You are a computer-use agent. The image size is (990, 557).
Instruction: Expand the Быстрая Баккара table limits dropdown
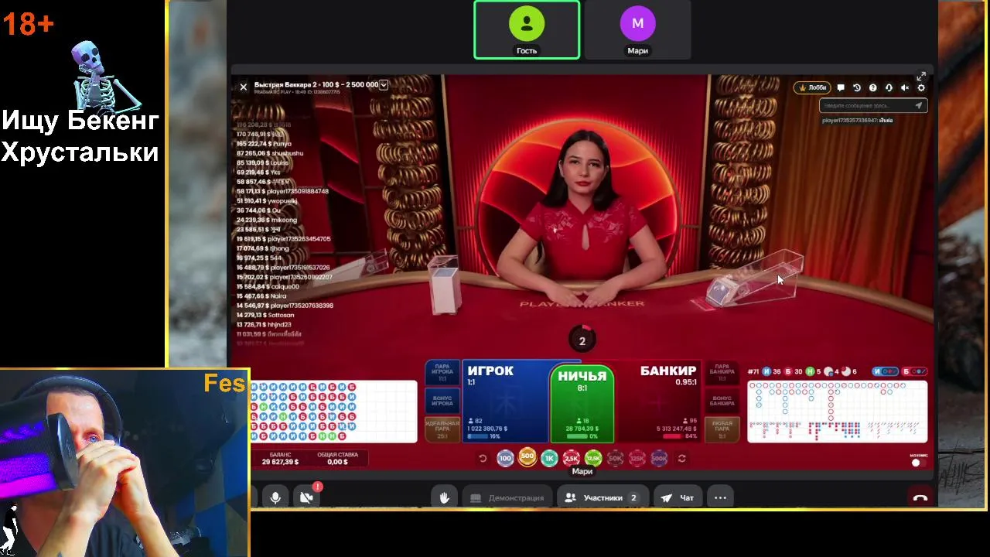click(383, 84)
